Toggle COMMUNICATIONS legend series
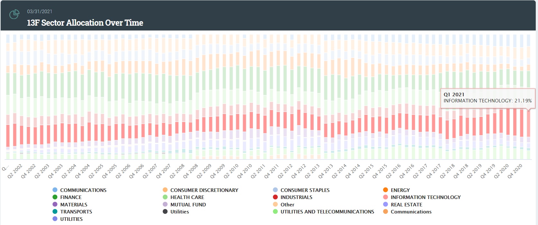The height and width of the screenshot is (225, 538). click(x=79, y=190)
